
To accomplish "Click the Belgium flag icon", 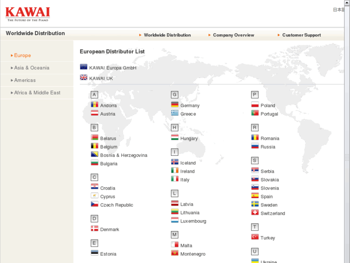I will coord(94,146).
